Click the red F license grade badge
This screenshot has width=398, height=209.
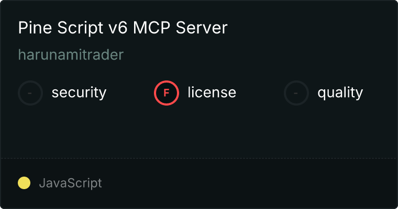click(167, 93)
